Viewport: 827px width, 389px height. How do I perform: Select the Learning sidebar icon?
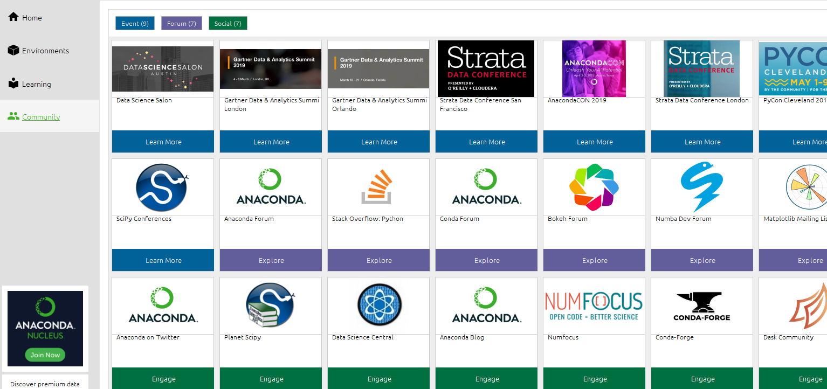[13, 84]
